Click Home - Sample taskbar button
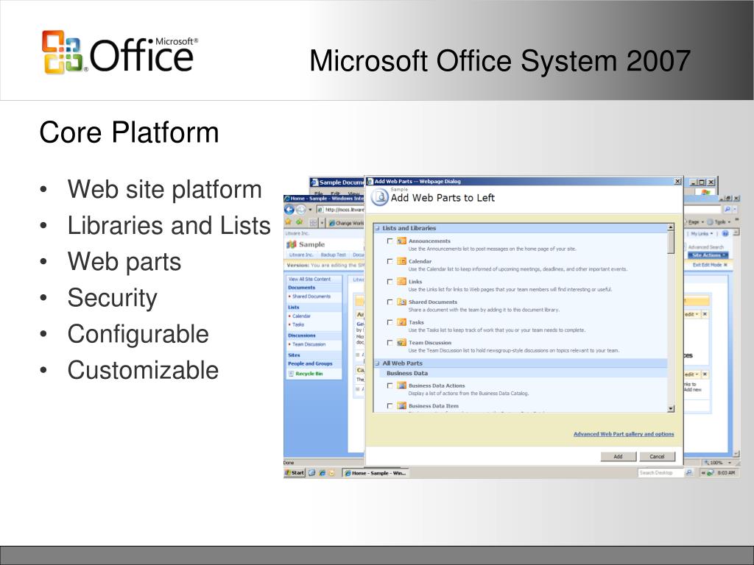This screenshot has height=565, width=754. (375, 473)
